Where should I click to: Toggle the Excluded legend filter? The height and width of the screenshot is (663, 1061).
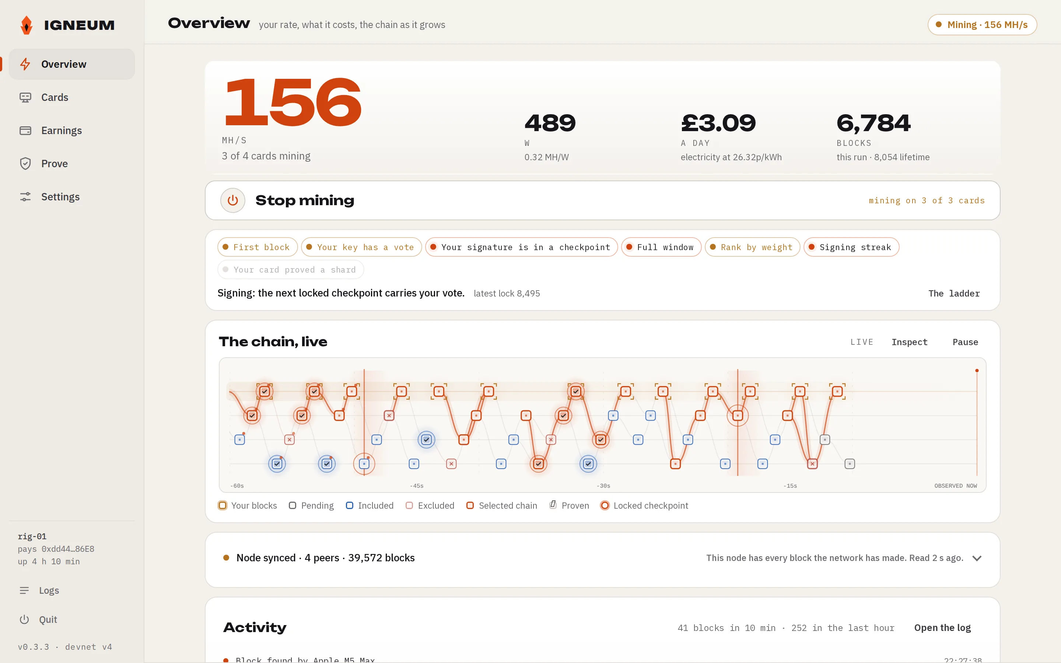[430, 506]
